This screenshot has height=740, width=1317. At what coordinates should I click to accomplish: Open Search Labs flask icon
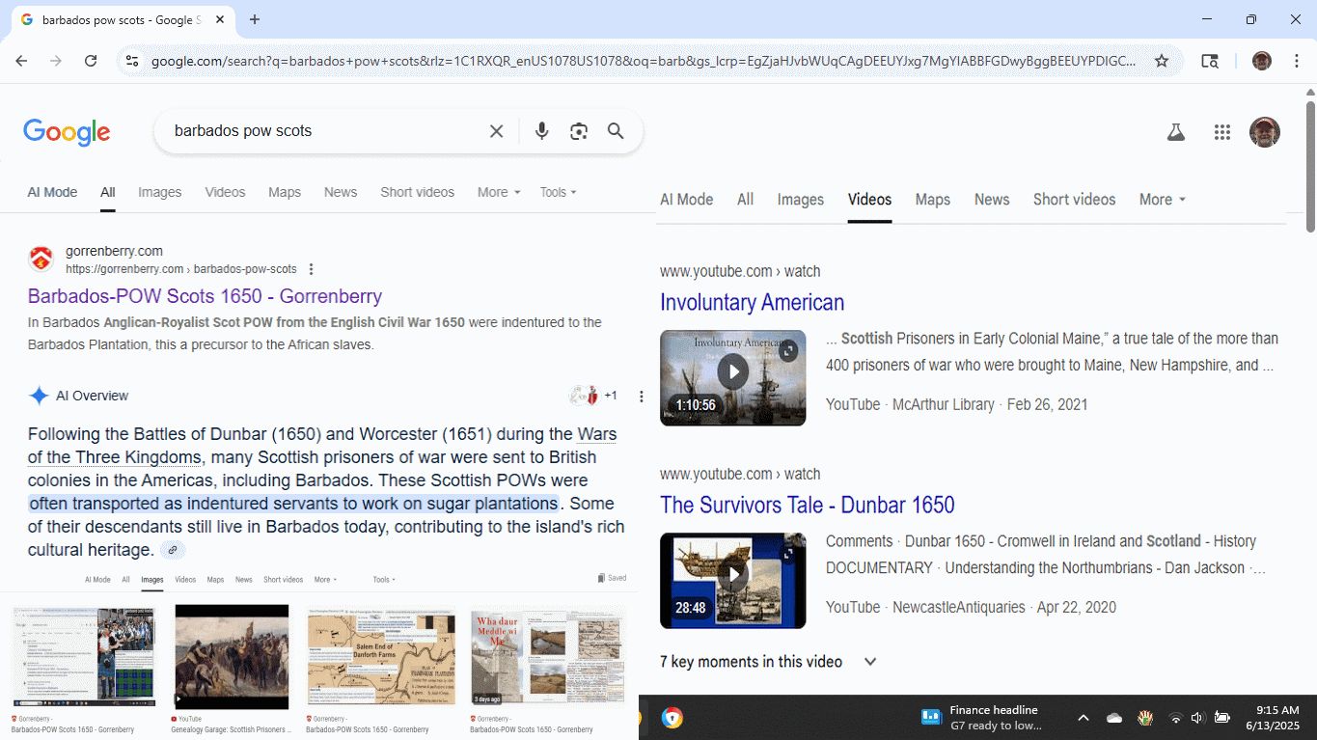[x=1175, y=132]
